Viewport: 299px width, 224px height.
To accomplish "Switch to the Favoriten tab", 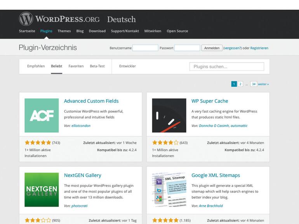I will click(76, 66).
